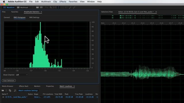Select the Marquee Selection tool
Viewport: 184px width, 103px height.
(63, 7)
